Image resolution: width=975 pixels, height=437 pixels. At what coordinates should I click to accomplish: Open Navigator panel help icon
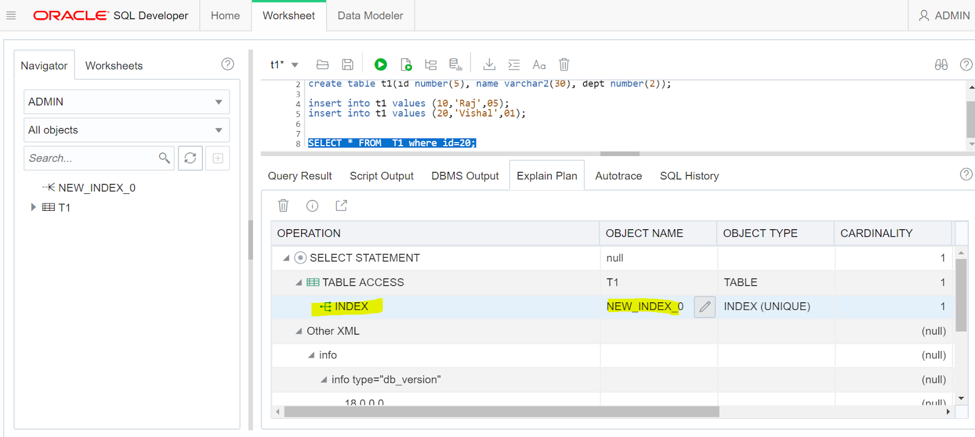point(228,64)
